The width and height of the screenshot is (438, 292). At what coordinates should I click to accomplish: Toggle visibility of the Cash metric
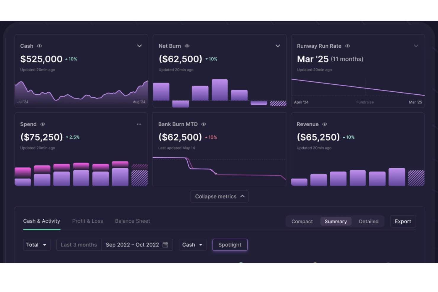pos(40,46)
